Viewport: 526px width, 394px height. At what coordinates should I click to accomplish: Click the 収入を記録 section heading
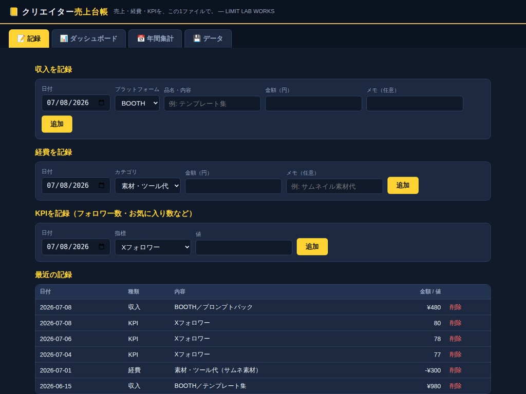53,69
